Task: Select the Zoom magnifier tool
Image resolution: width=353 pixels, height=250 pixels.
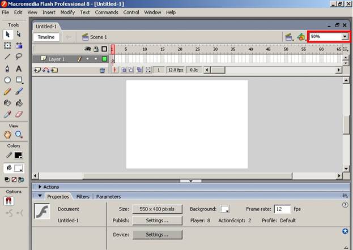Action: coord(19,135)
